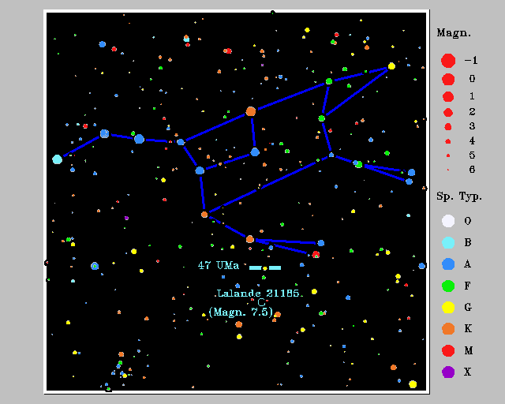Click the "Sp. Typ." legend heading
Image resolution: width=505 pixels, height=404 pixels.
(x=459, y=196)
